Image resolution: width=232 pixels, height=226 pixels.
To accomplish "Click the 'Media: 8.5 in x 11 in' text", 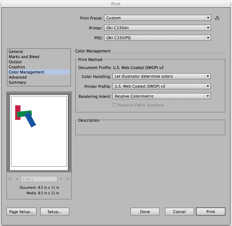I will pos(43,193).
